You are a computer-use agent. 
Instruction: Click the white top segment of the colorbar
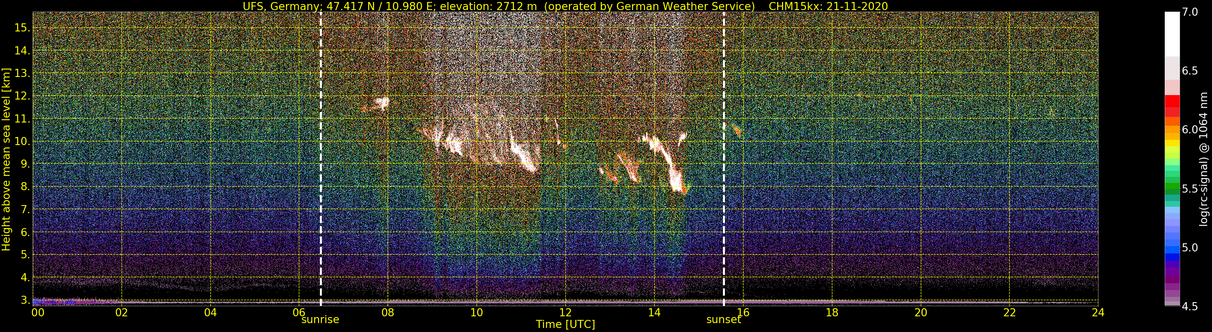[x=1172, y=34]
